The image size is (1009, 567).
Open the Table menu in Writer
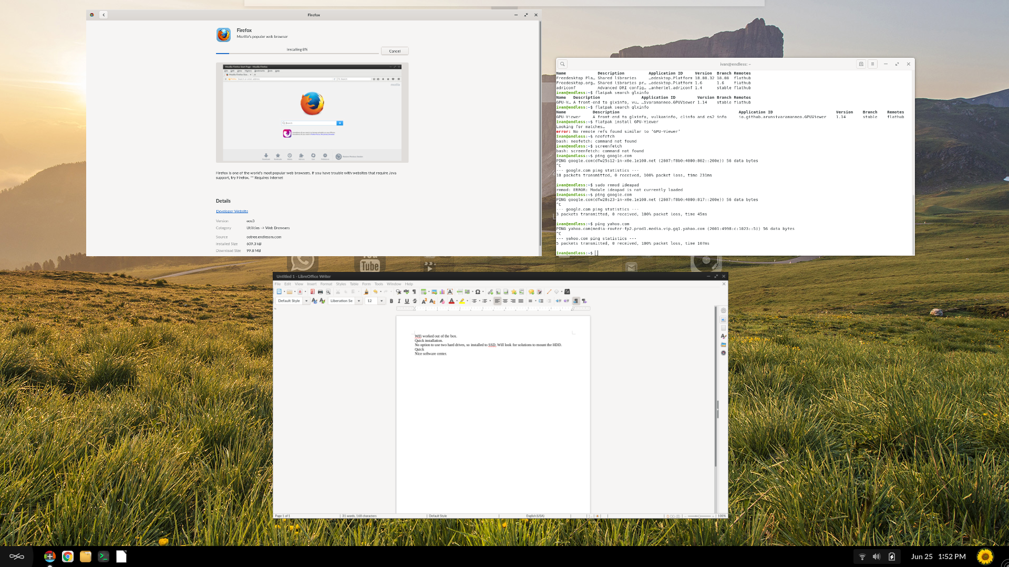[x=354, y=284]
